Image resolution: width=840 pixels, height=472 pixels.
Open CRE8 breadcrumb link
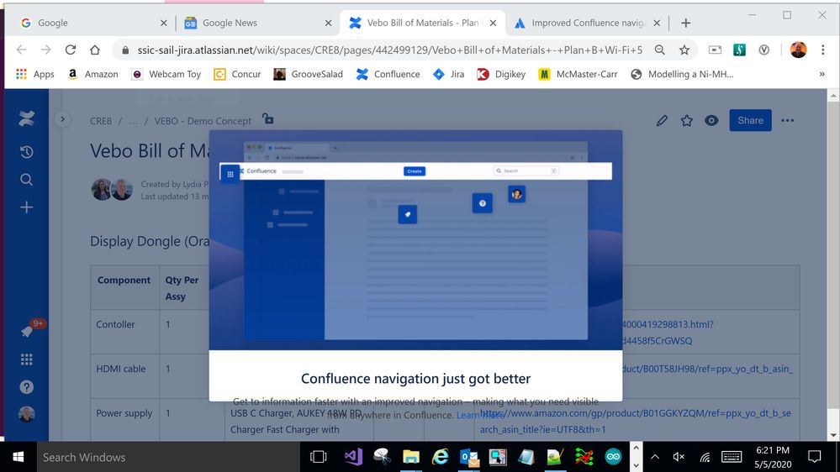tap(101, 121)
